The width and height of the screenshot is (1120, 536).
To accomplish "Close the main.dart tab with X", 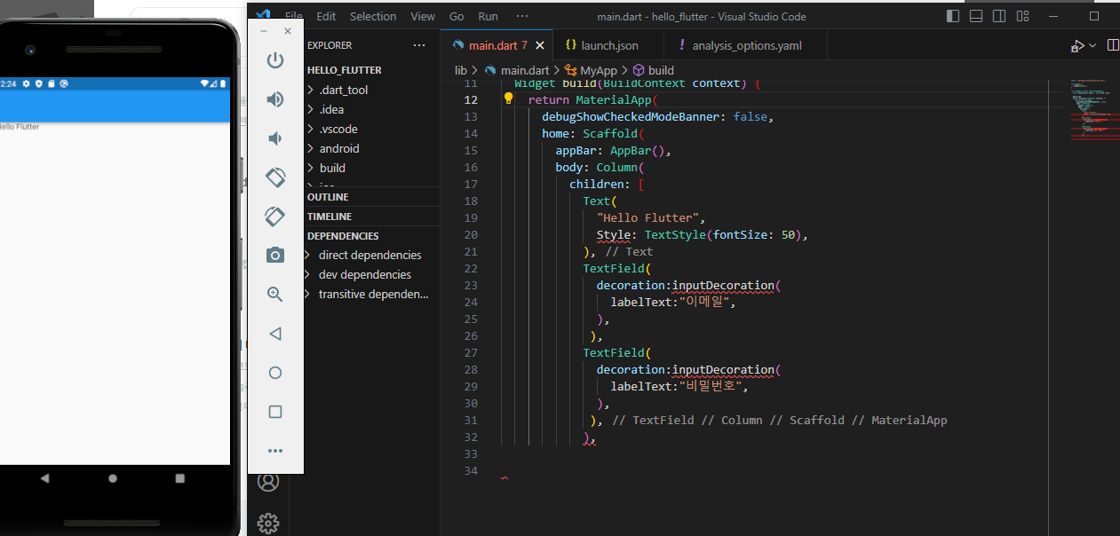I will (x=540, y=45).
